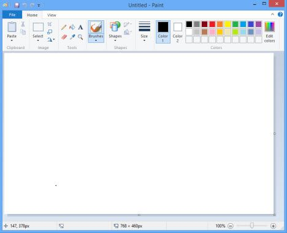Pick the dark red color swatch
Screen dimensions: 287x233
[x=204, y=24]
